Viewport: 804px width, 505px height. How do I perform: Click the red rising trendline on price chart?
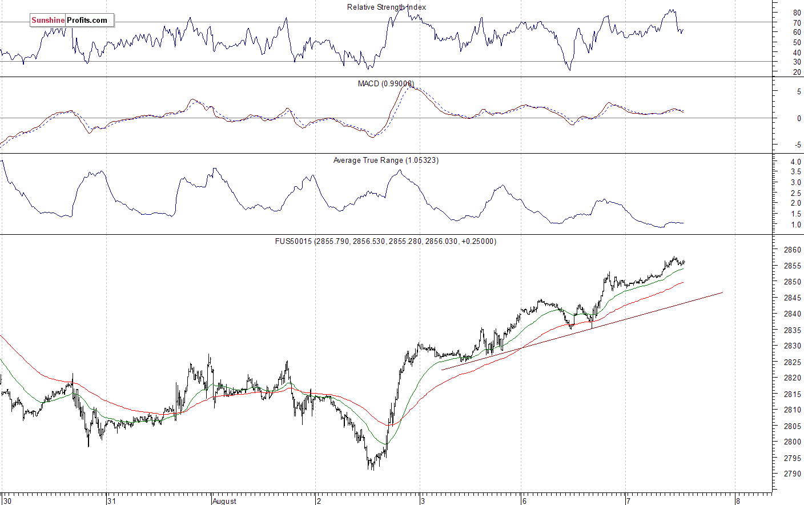click(582, 331)
